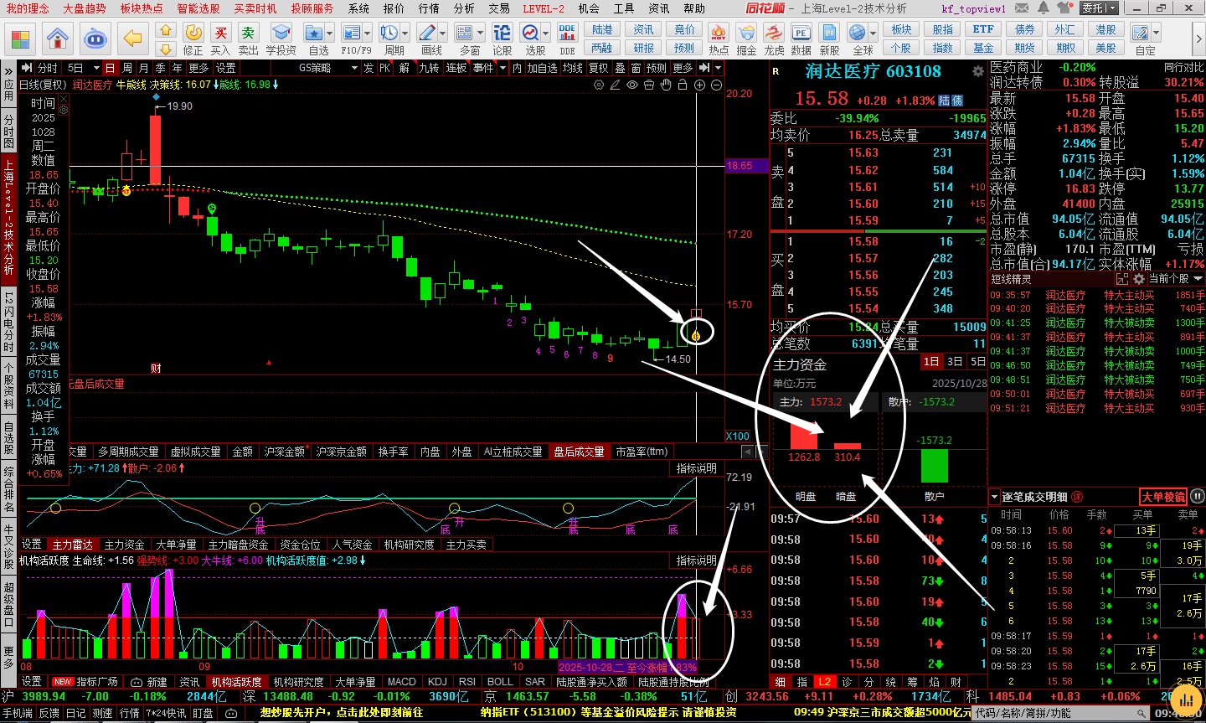Select the pencil drawing tool on chart
Image resolution: width=1206 pixels, height=723 pixels.
pyautogui.click(x=616, y=85)
